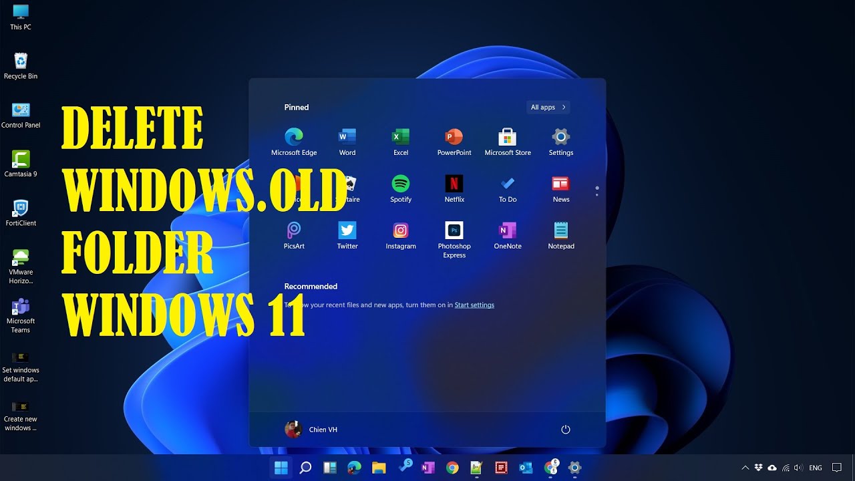Launch PicsArt from the Start menu

[293, 236]
